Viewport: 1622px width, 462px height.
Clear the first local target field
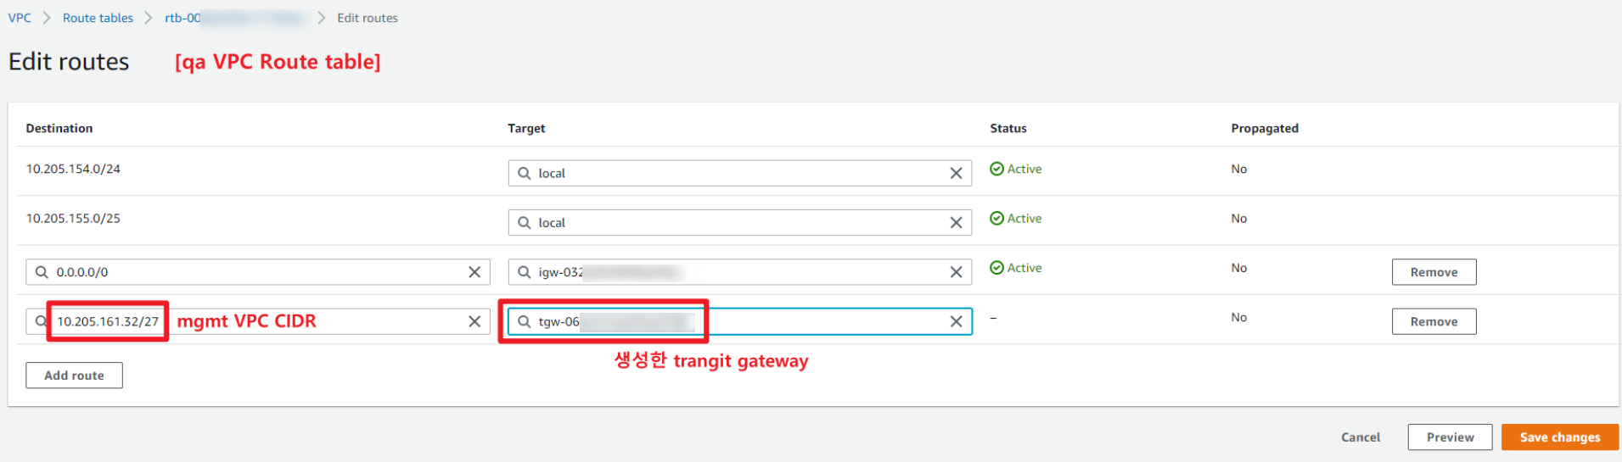[956, 173]
